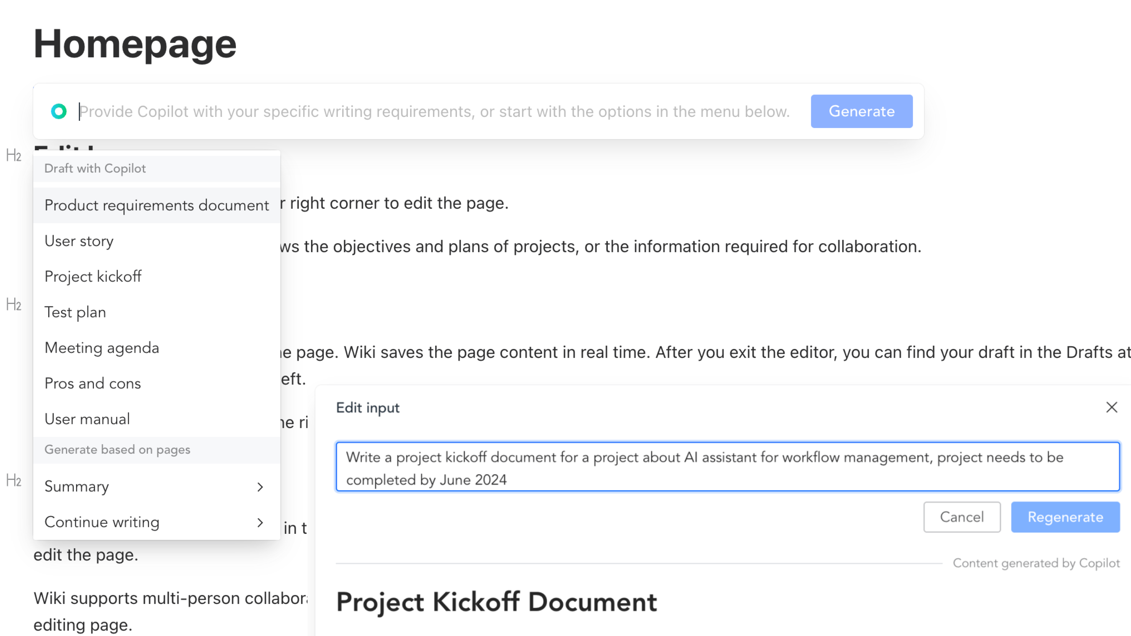Click the H2 icon beside the top heading
The height and width of the screenshot is (636, 1131).
pyautogui.click(x=14, y=155)
